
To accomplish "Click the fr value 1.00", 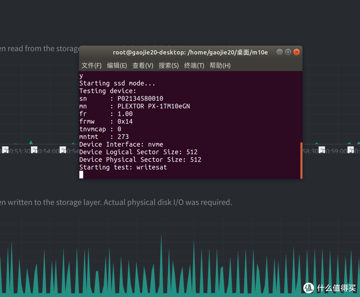I will click(x=125, y=114).
